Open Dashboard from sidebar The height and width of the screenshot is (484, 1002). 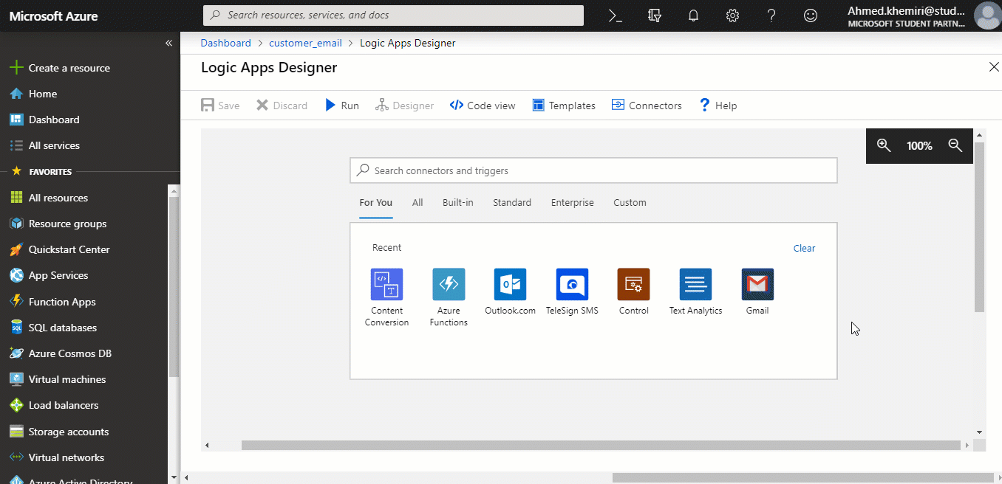(x=44, y=120)
